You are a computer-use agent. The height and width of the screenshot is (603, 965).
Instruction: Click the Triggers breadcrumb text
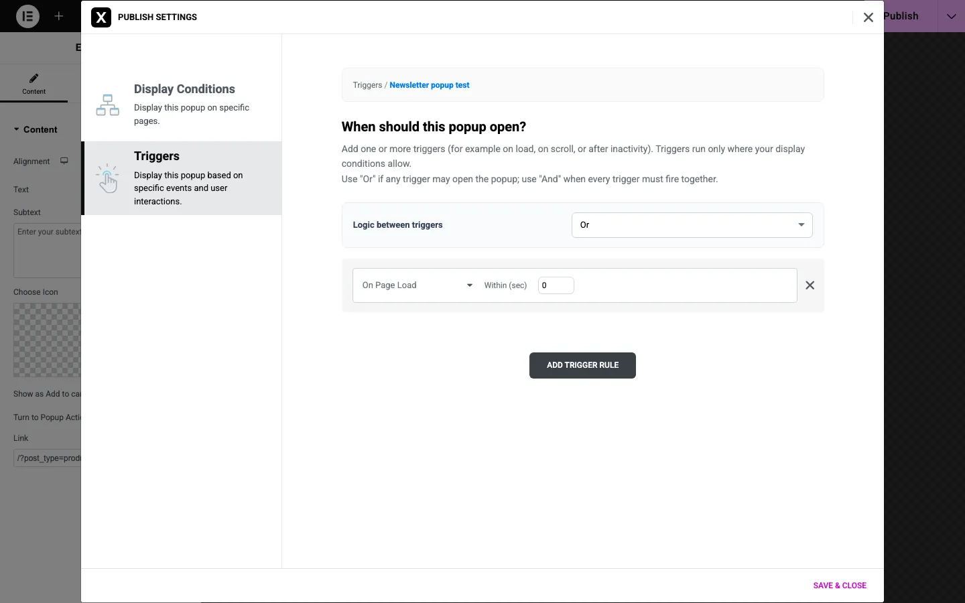click(x=367, y=85)
